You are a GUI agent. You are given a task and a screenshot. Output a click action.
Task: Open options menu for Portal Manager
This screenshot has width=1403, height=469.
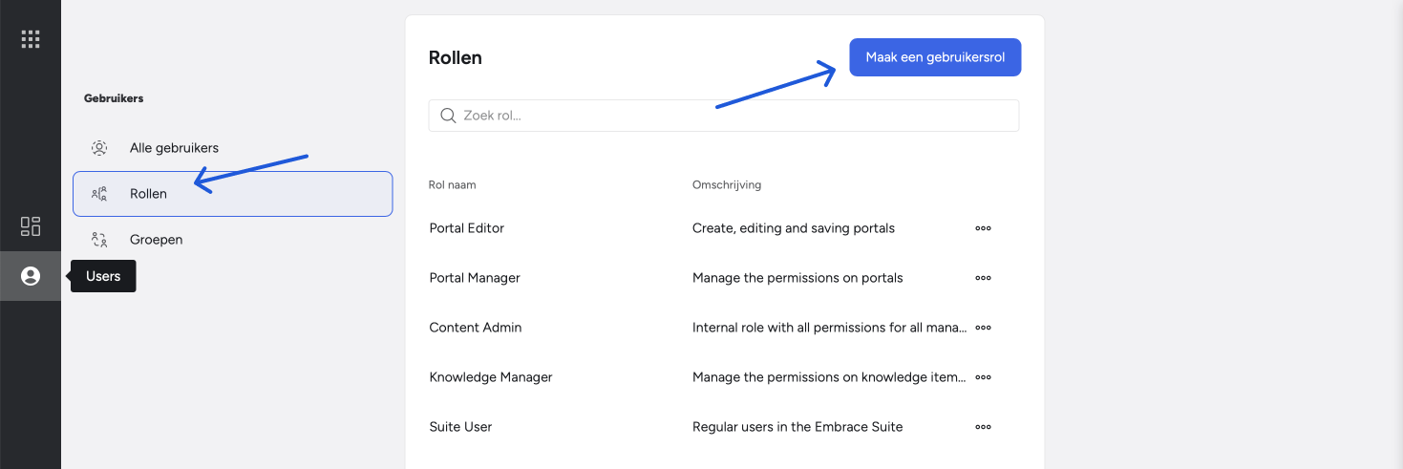983,278
